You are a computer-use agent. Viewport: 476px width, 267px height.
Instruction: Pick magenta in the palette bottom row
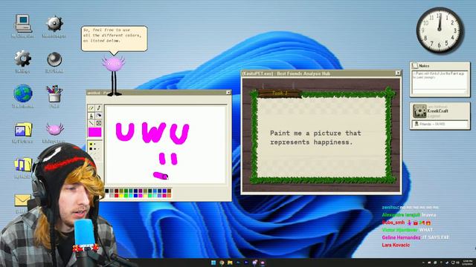pyautogui.click(x=141, y=196)
